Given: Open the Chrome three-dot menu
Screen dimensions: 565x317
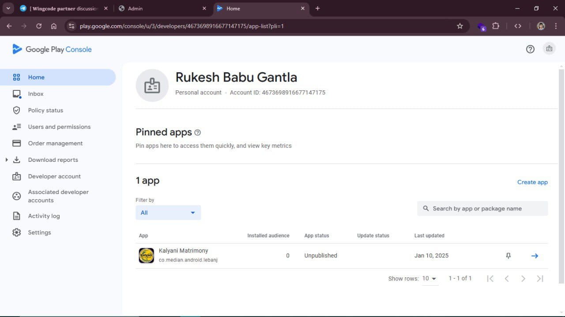Looking at the screenshot, I should (556, 26).
